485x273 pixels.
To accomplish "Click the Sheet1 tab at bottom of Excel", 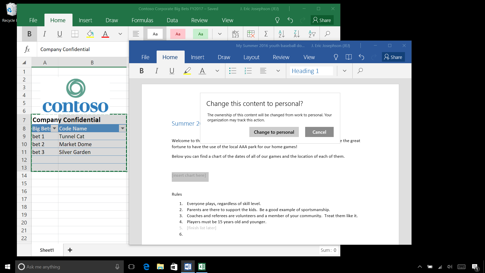I will pyautogui.click(x=47, y=250).
